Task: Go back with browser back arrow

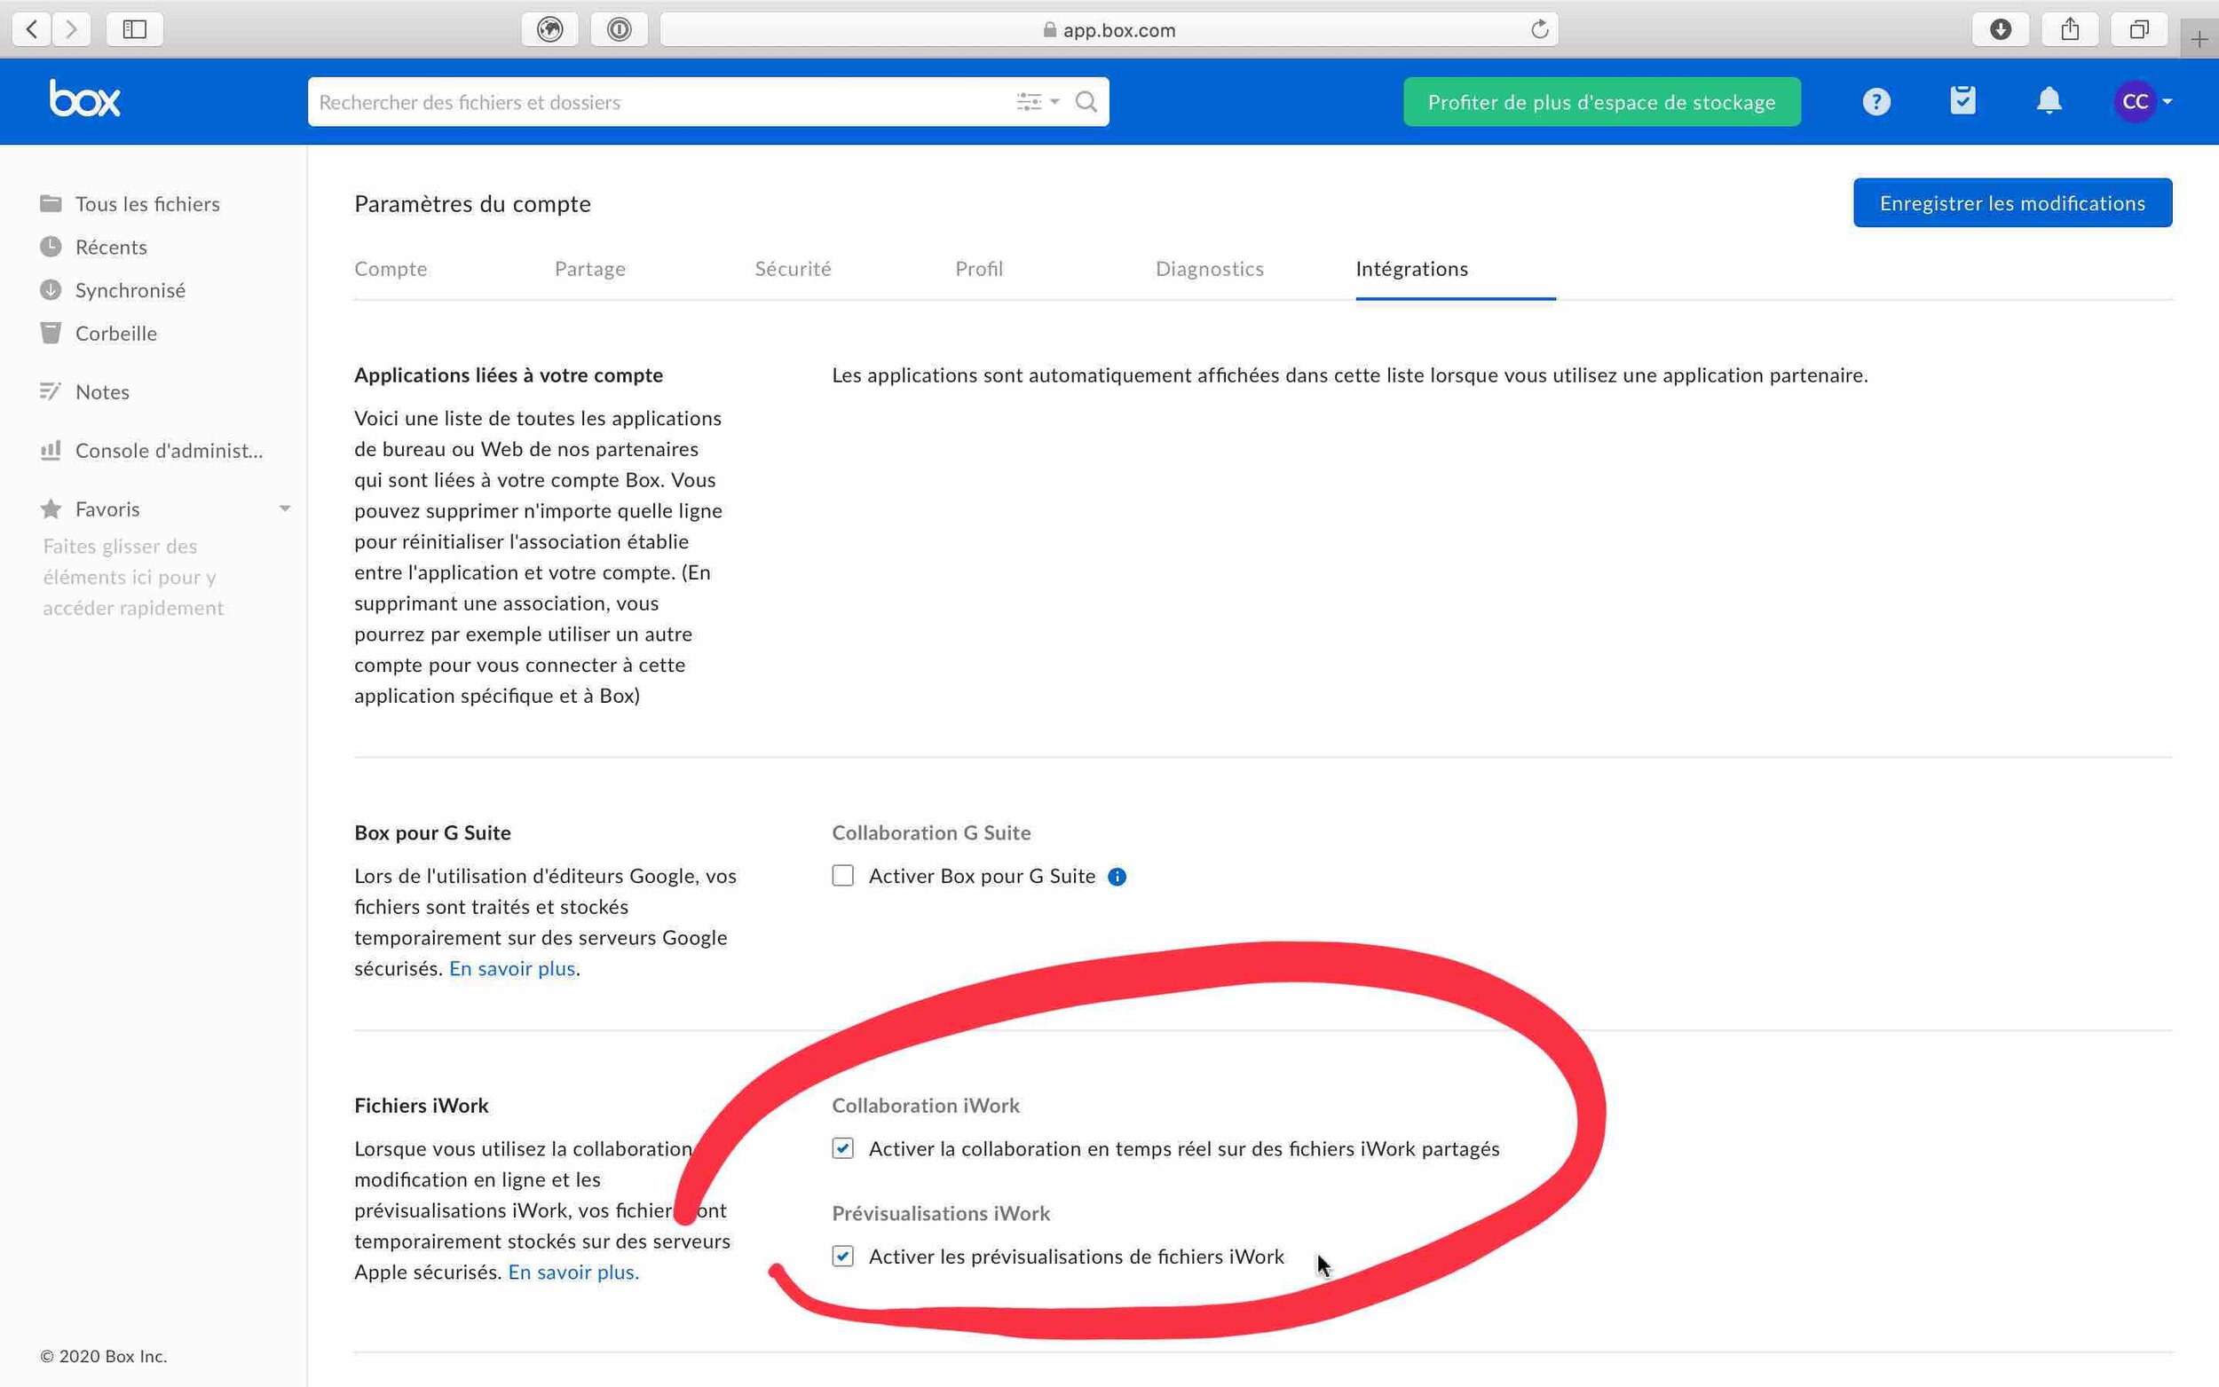Action: pos(32,29)
